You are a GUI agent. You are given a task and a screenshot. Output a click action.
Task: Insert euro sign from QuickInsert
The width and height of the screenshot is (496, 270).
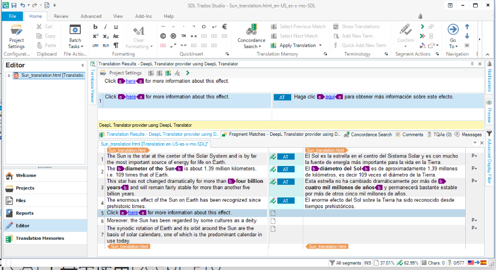(224, 27)
